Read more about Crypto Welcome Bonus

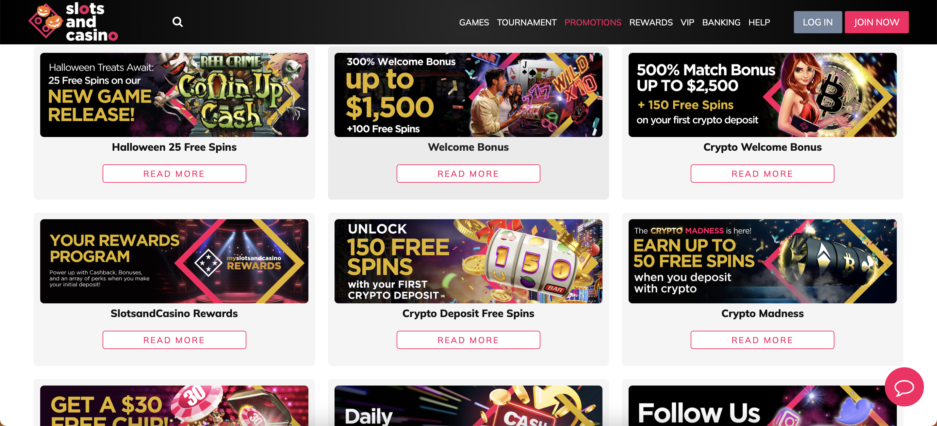click(x=762, y=174)
